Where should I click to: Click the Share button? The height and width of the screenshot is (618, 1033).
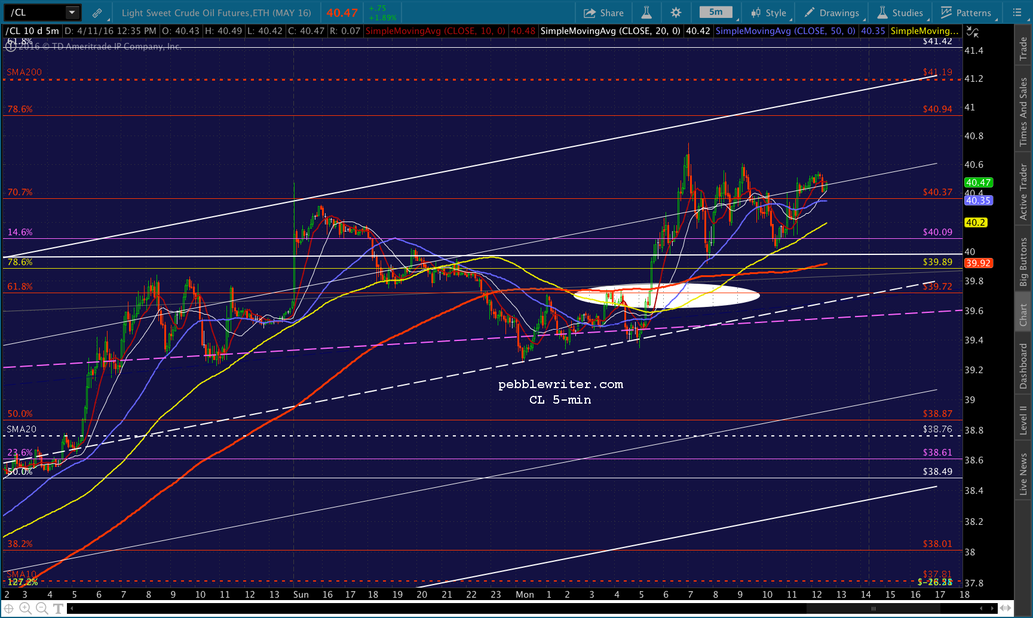pos(603,13)
